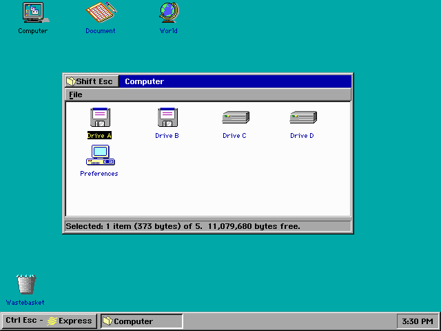
Task: Open the Document desktop icon
Action: (x=101, y=14)
